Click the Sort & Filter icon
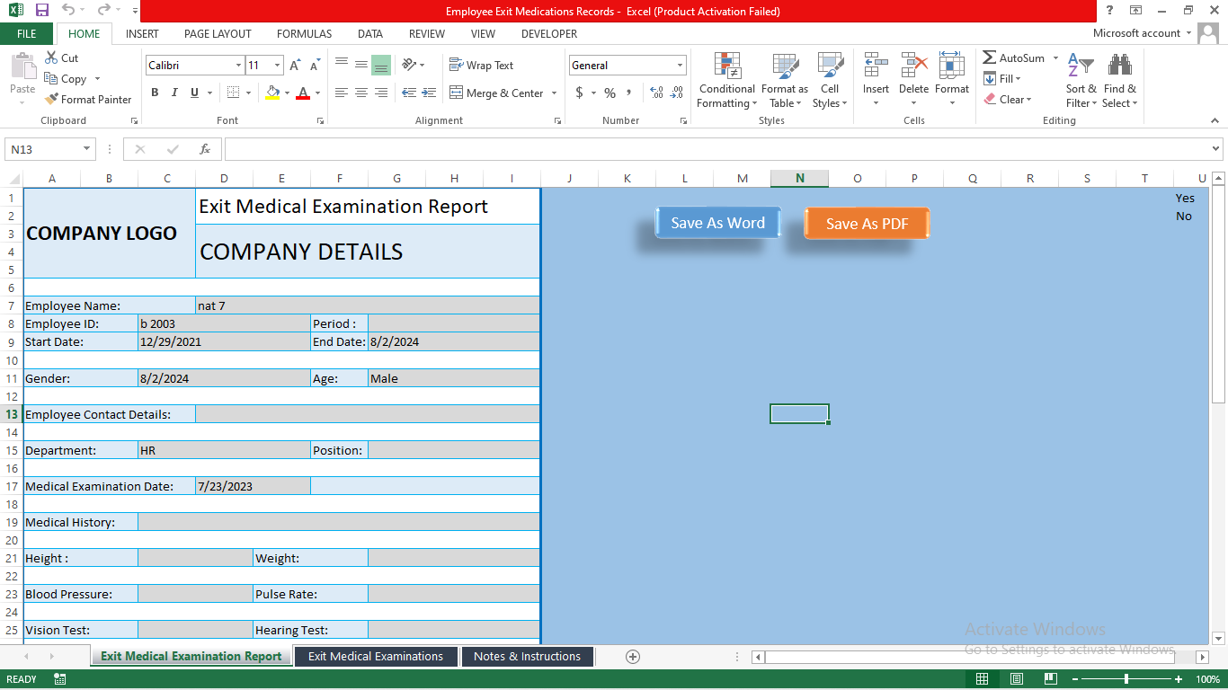The image size is (1228, 690). [1080, 80]
